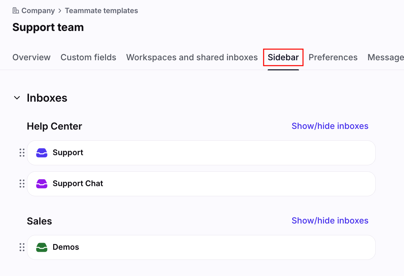
Task: Click the Company building icon in breadcrumb
Action: (x=15, y=11)
